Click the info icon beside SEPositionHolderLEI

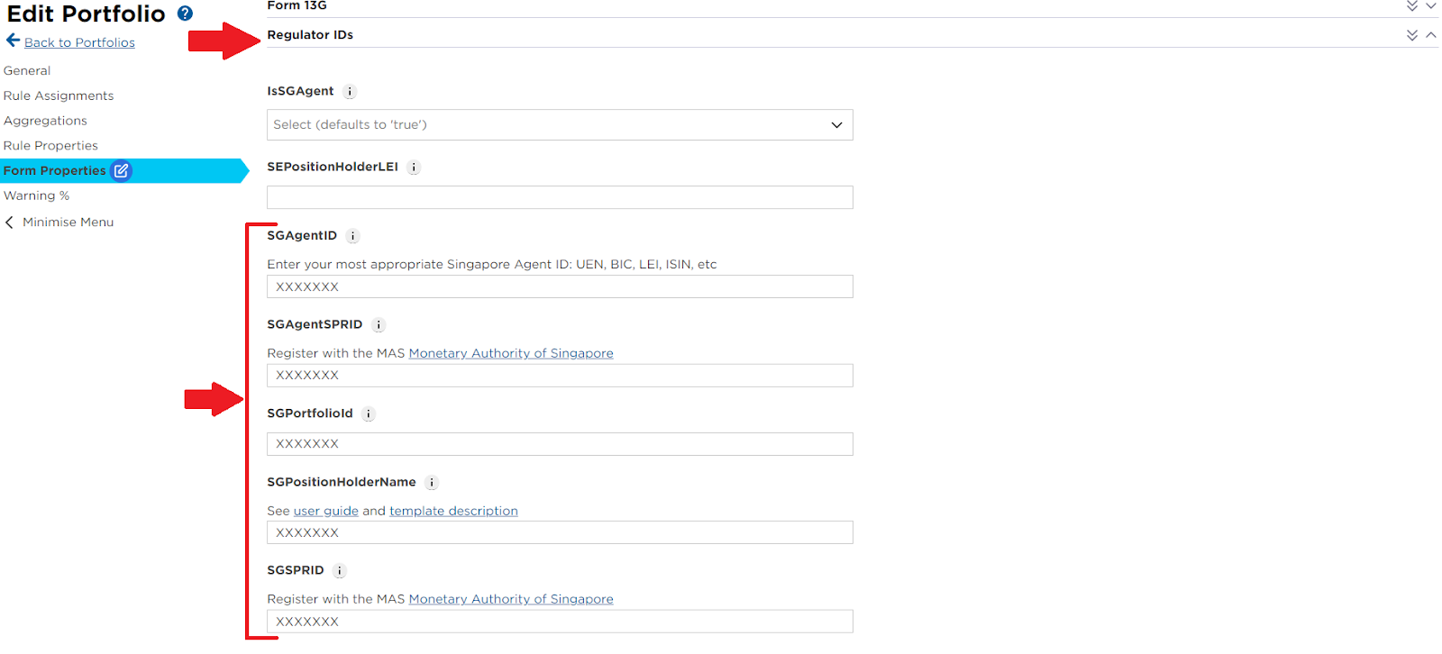414,168
